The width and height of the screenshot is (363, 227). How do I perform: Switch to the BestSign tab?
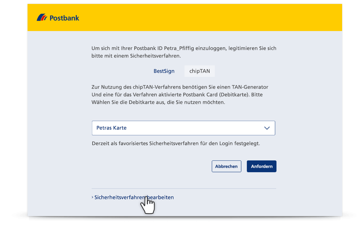[164, 71]
